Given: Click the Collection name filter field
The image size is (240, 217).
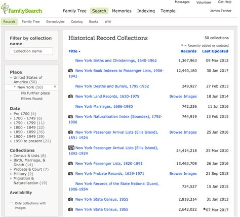Looking at the screenshot, I should click(31, 51).
